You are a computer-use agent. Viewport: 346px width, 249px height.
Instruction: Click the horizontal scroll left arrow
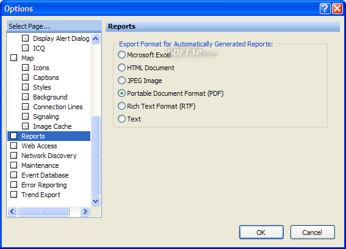[x=12, y=212]
